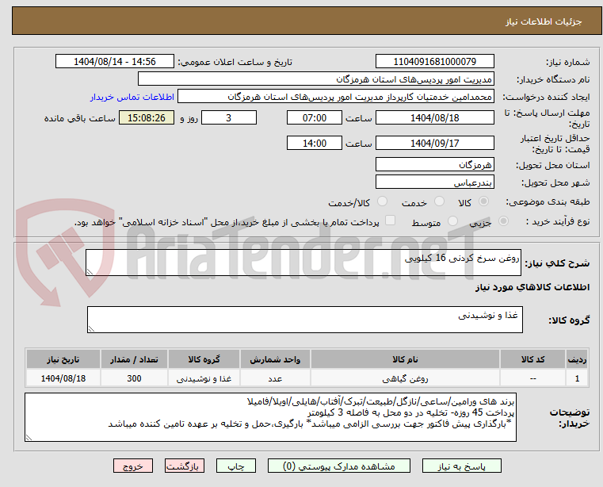The height and width of the screenshot is (487, 603).
Task: Click the شماره نیاز field 1104091681000079
Action: click(x=434, y=61)
